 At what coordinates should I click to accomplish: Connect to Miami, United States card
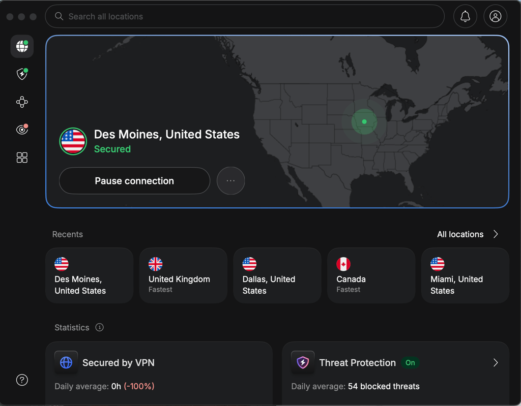point(465,275)
